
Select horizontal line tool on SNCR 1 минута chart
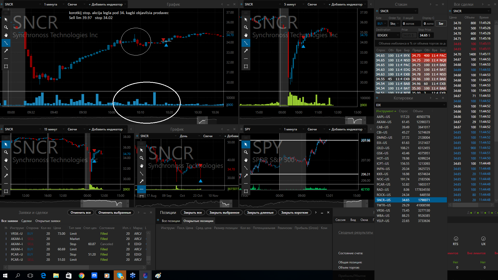(6, 59)
